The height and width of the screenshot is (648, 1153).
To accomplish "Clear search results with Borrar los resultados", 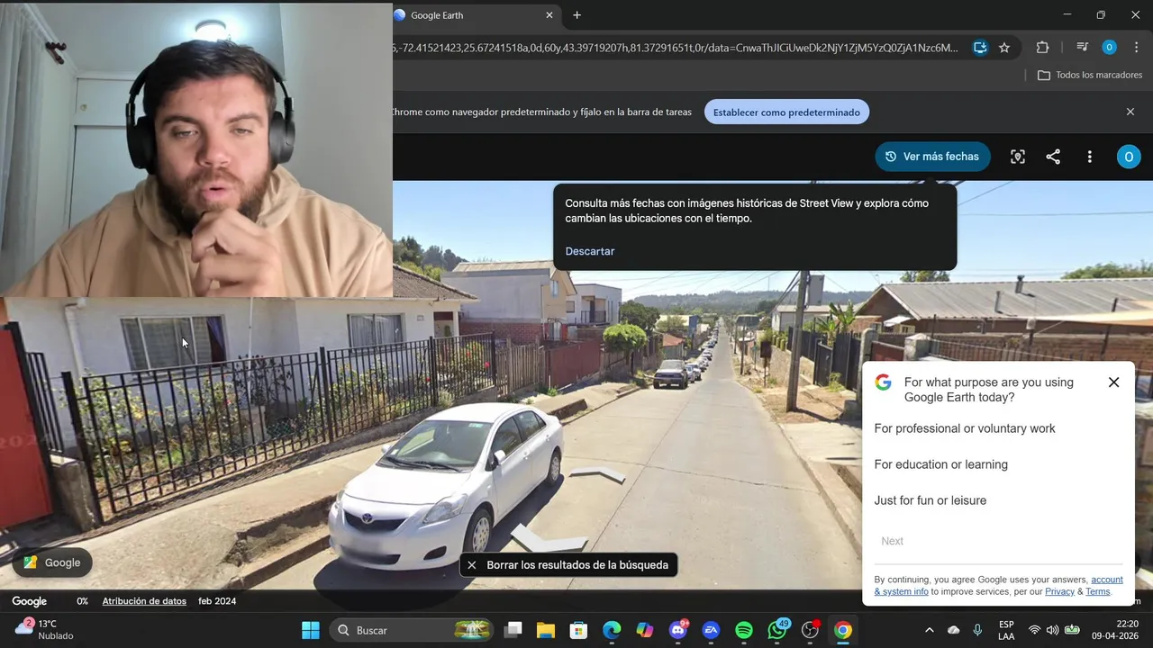I will click(568, 565).
